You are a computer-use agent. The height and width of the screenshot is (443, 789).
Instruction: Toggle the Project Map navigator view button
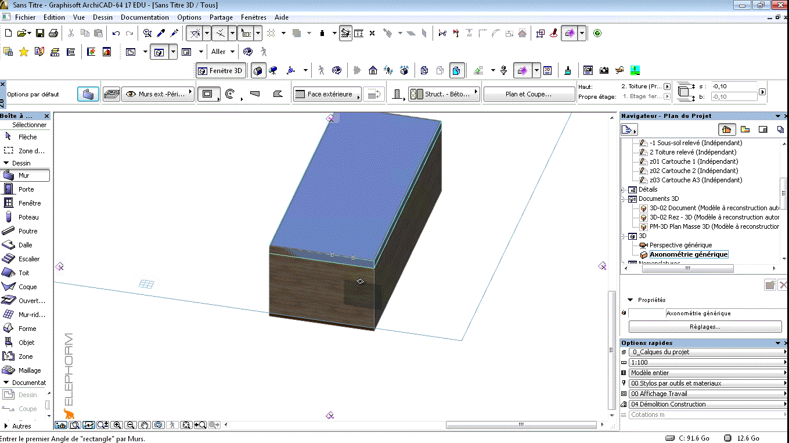[726, 129]
